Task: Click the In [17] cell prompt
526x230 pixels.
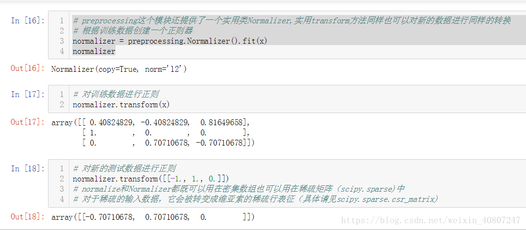Action: [28, 94]
